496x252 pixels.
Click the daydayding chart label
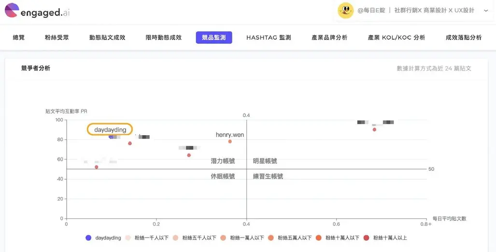110,130
